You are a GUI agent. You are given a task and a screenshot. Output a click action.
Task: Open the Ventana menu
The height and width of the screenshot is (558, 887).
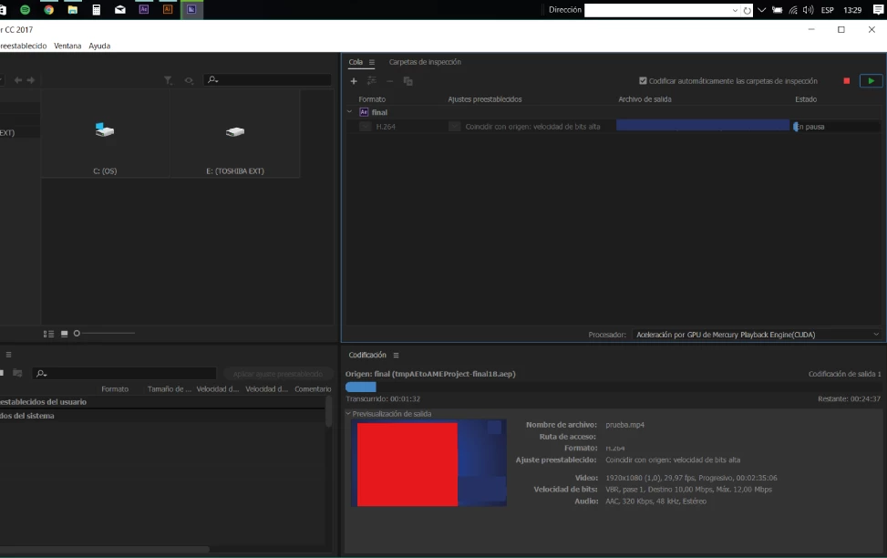point(67,46)
